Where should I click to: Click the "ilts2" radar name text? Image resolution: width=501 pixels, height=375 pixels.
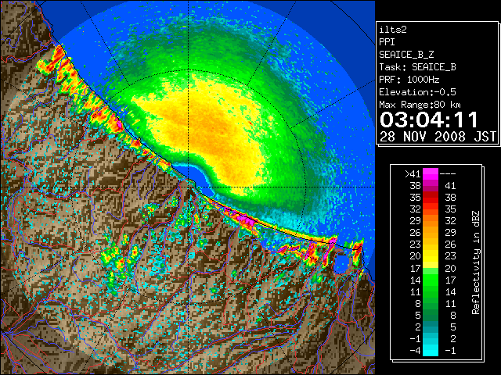pos(393,30)
